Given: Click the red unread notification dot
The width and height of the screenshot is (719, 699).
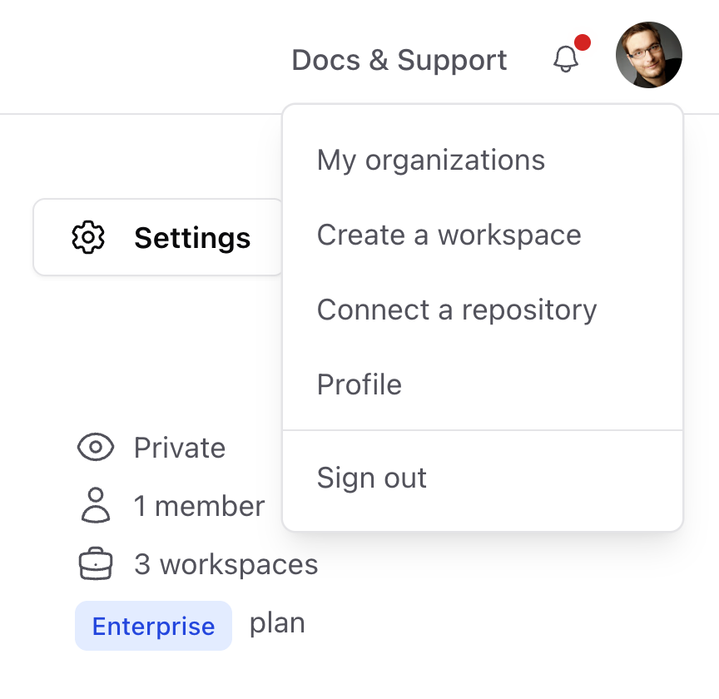Looking at the screenshot, I should pos(583,40).
